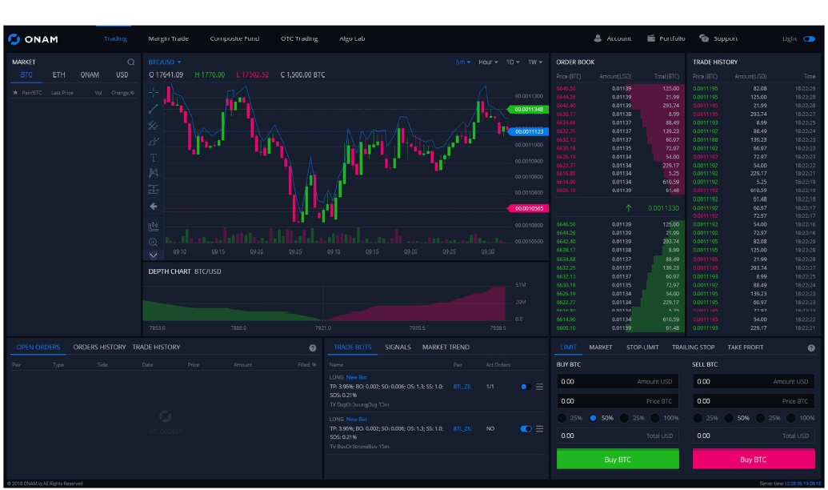Open New Bot link in NO row
828x490 pixels.
[357, 420]
